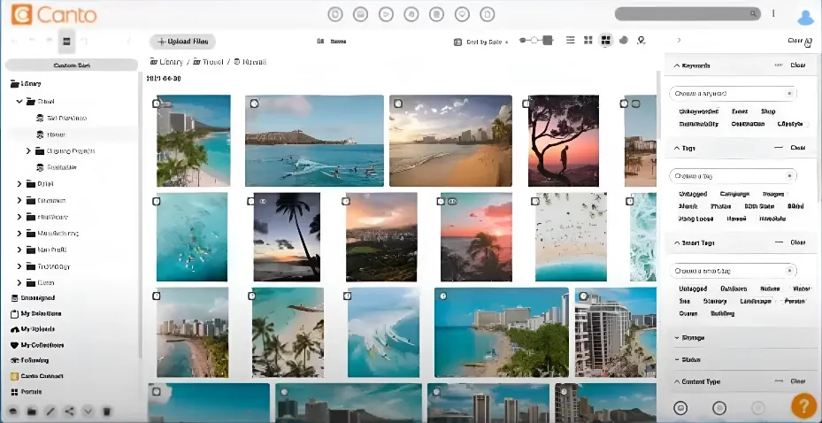
Task: Click the orange help question mark button
Action: (x=804, y=406)
